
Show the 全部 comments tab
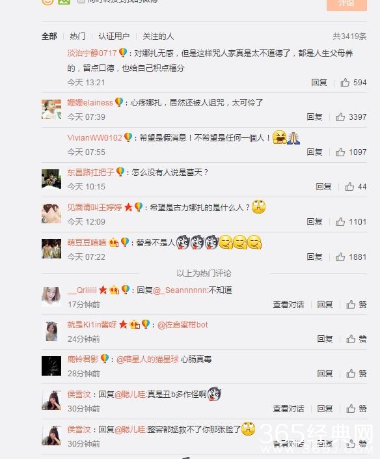click(49, 36)
